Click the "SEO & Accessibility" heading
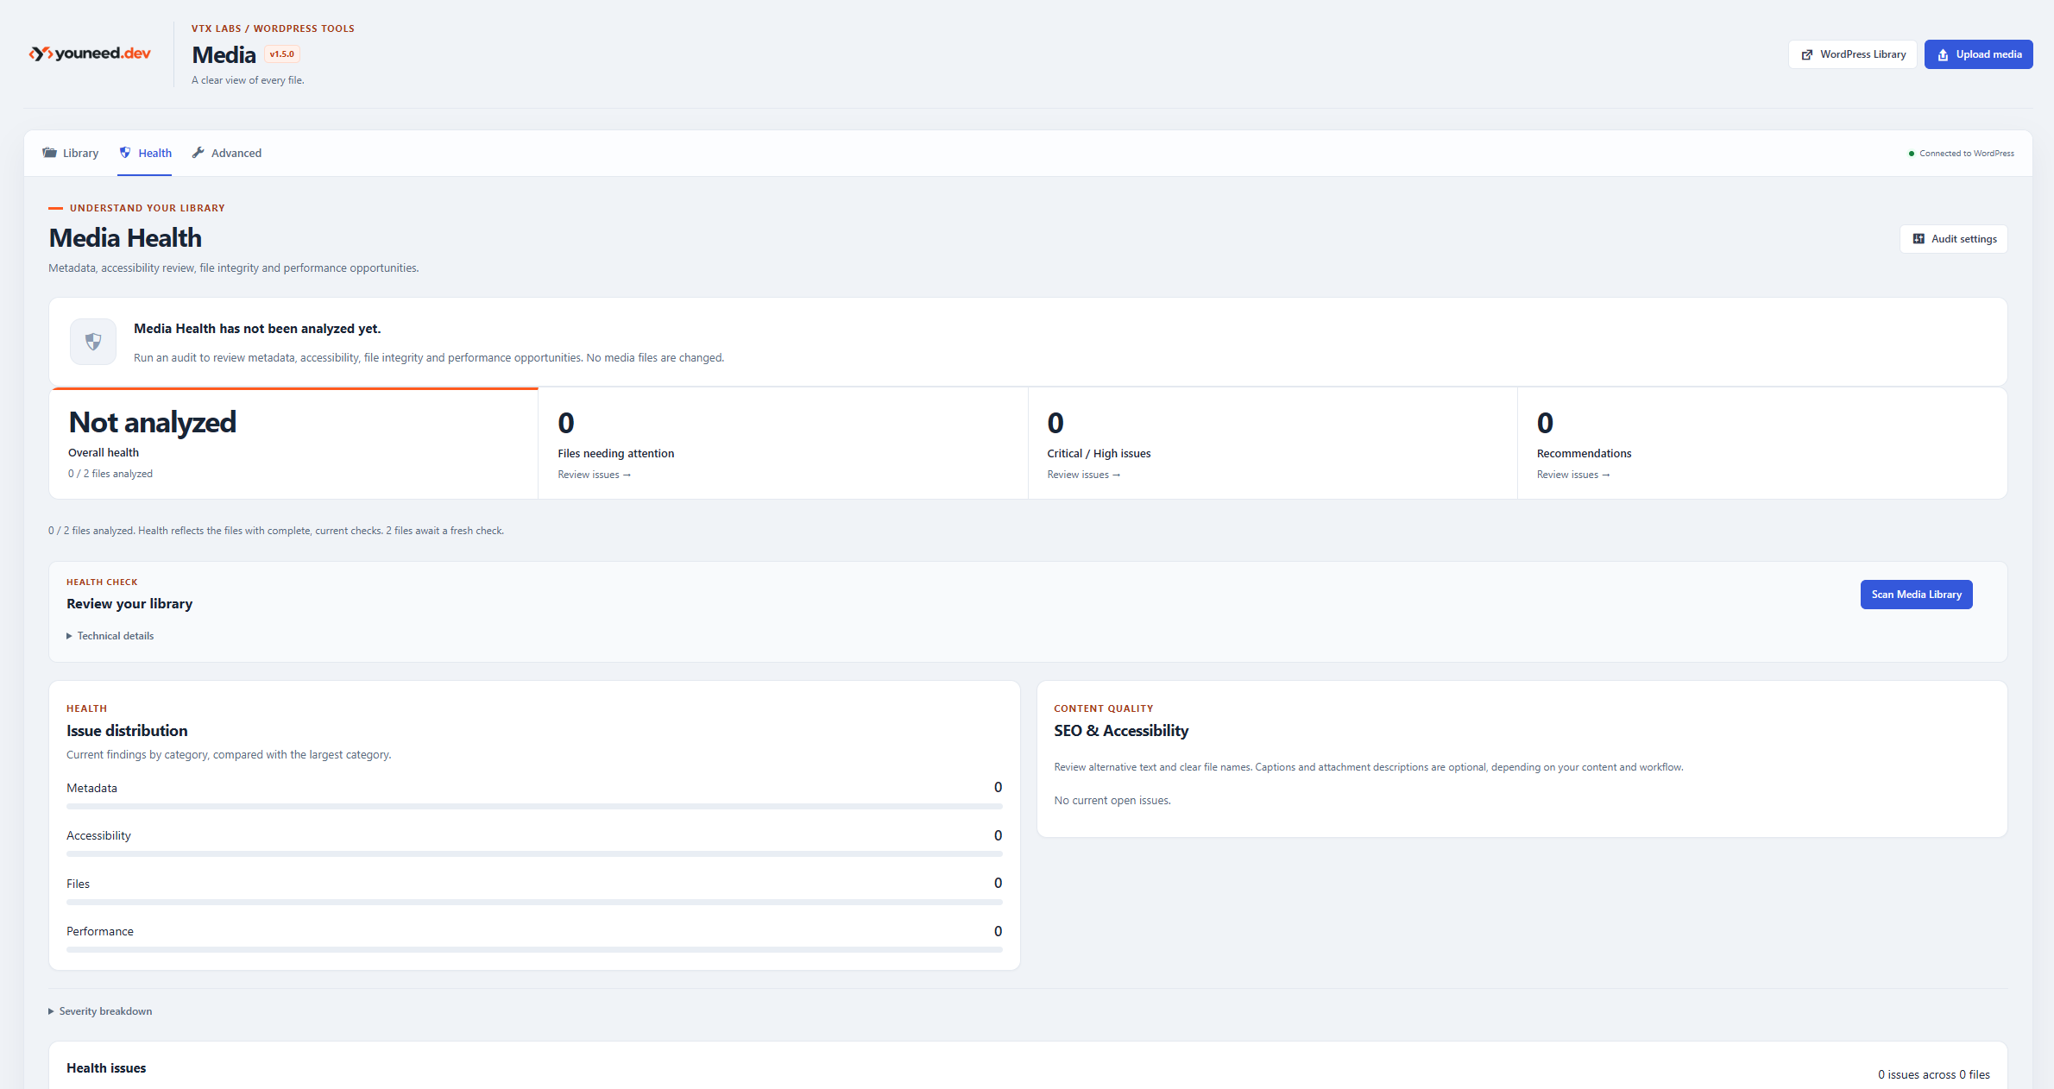 click(x=1121, y=731)
